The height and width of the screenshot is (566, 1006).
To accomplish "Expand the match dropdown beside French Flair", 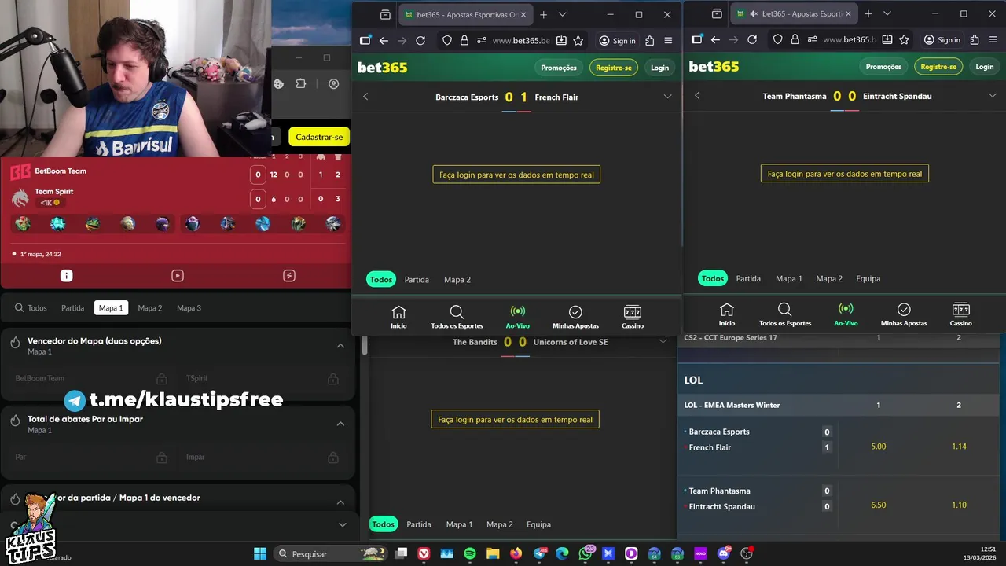I will point(668,97).
